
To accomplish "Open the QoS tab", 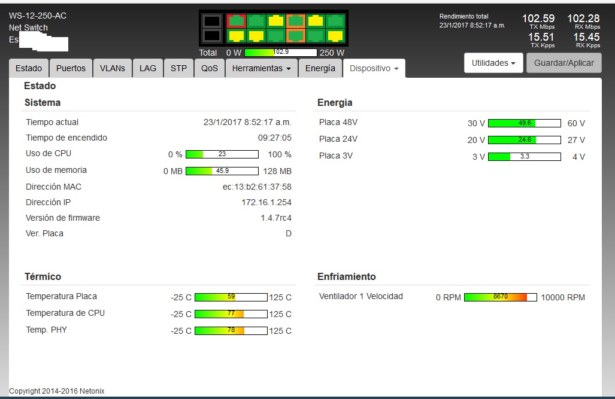I will [x=210, y=68].
